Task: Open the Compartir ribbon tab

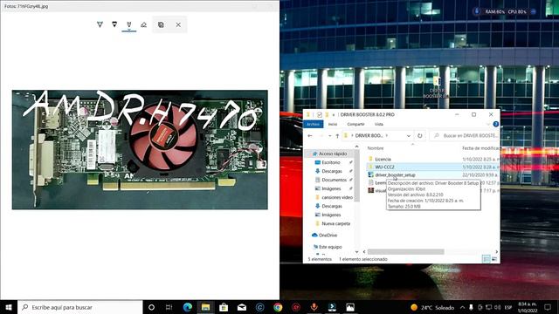Action: [355, 124]
